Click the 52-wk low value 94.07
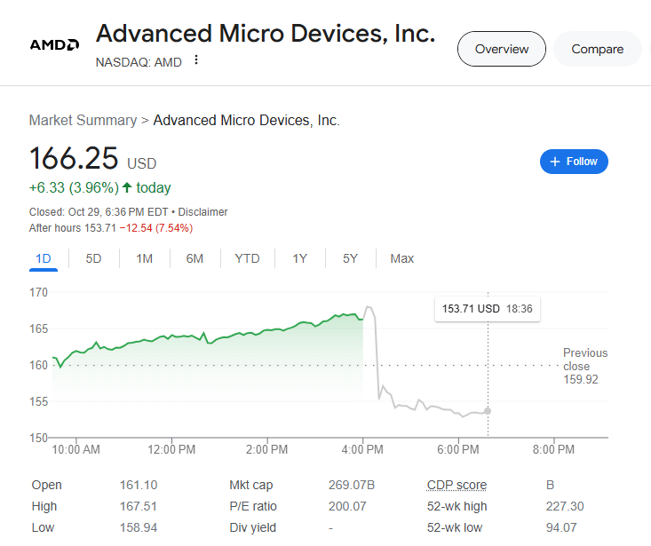Image resolution: width=651 pixels, height=546 pixels. [561, 527]
